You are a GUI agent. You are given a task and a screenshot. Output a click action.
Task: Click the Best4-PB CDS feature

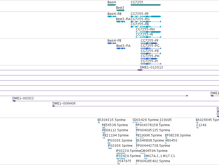(112, 43)
